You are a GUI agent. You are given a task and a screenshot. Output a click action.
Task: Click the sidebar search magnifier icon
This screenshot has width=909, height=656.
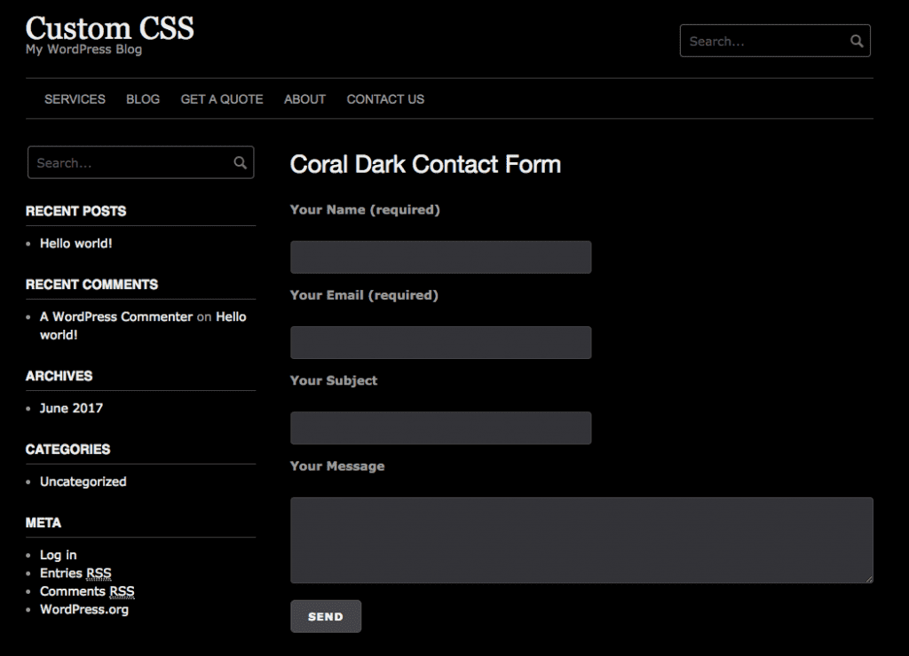point(239,162)
